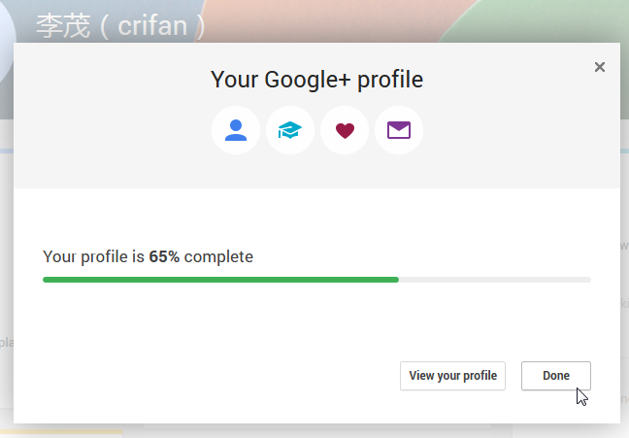Click the "Your profile is" text
This screenshot has height=438, width=629.
[x=93, y=257]
